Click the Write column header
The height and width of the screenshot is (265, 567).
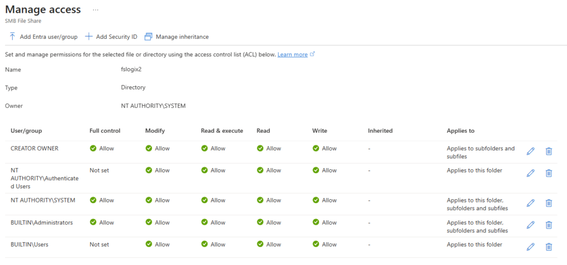coord(319,131)
